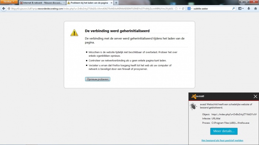Click the Controleer uw netwerkverbinding bullet text
The image size is (259, 145).
point(127,60)
